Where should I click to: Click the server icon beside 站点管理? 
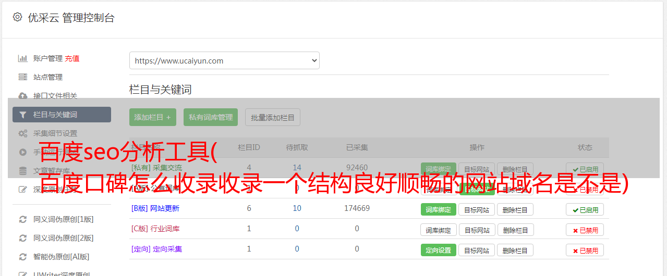pyautogui.click(x=22, y=77)
